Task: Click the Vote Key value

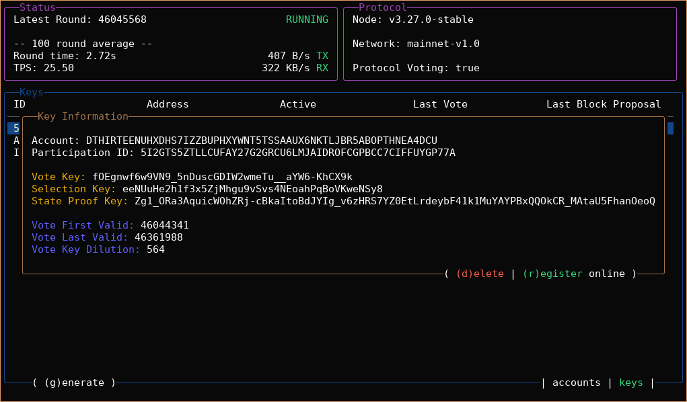Action: [x=222, y=177]
